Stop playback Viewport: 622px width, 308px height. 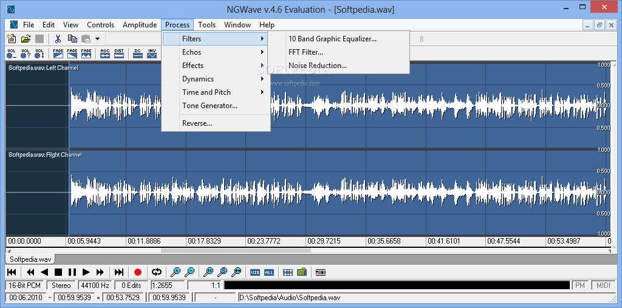[x=58, y=272]
